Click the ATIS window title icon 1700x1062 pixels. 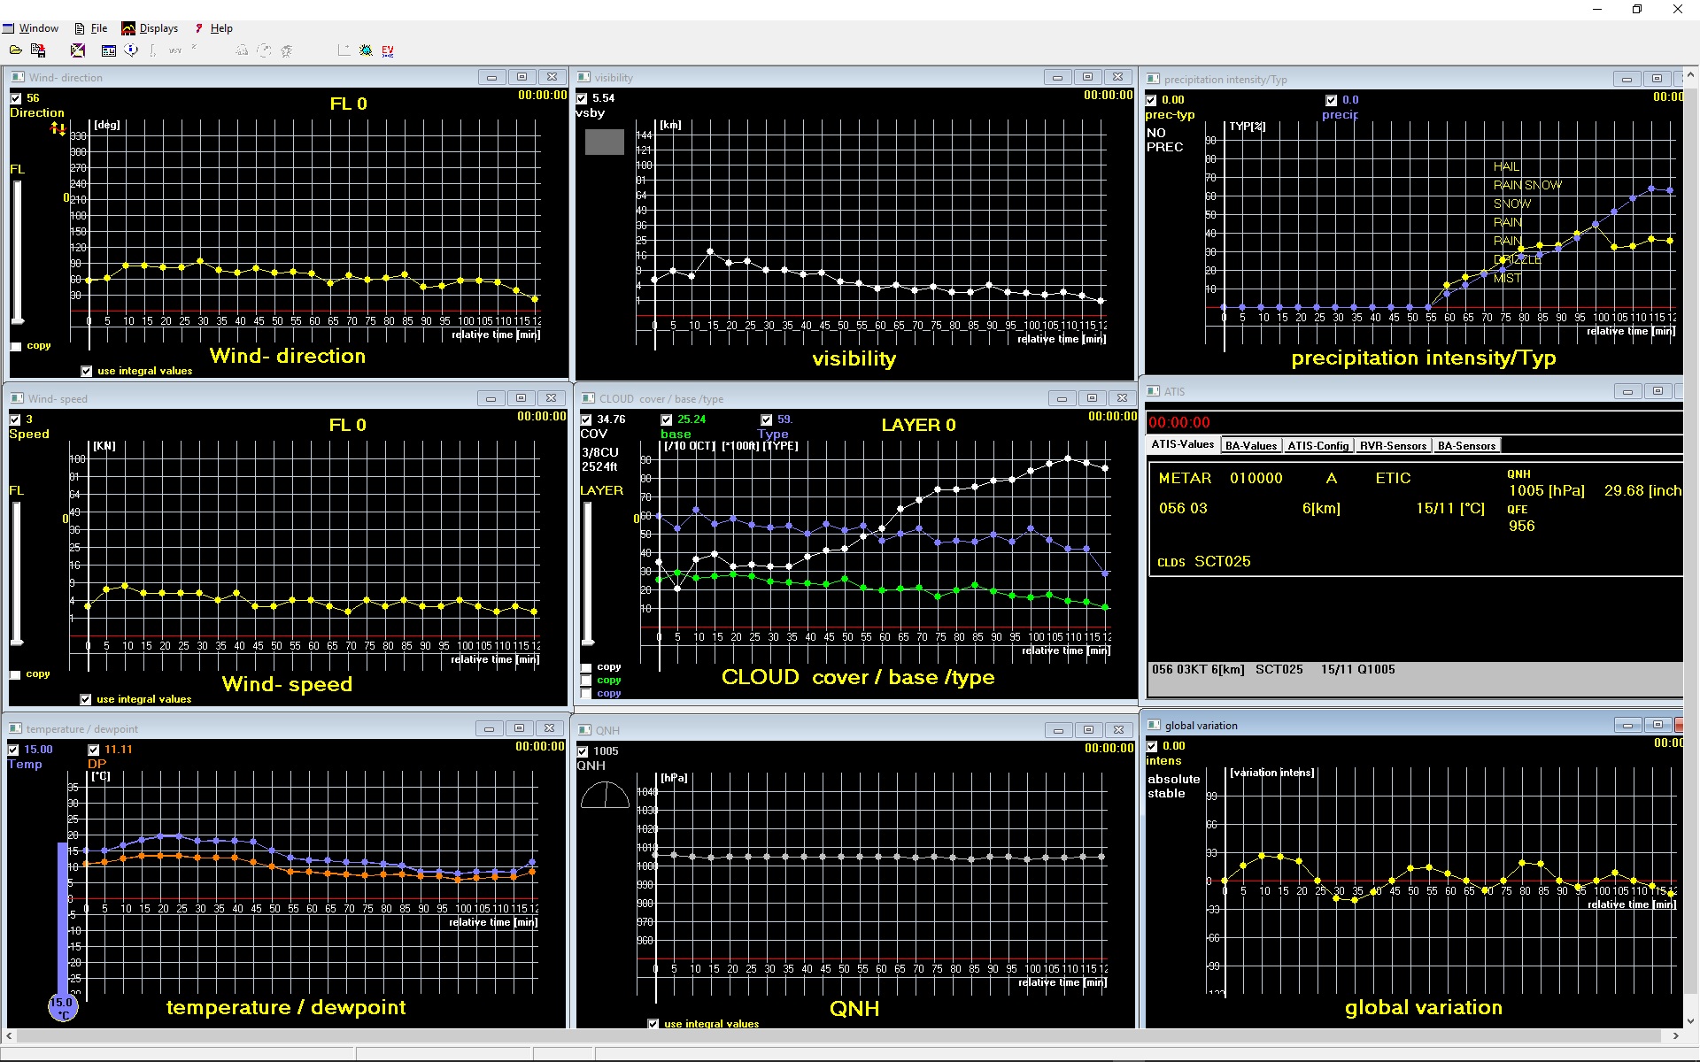1153,391
